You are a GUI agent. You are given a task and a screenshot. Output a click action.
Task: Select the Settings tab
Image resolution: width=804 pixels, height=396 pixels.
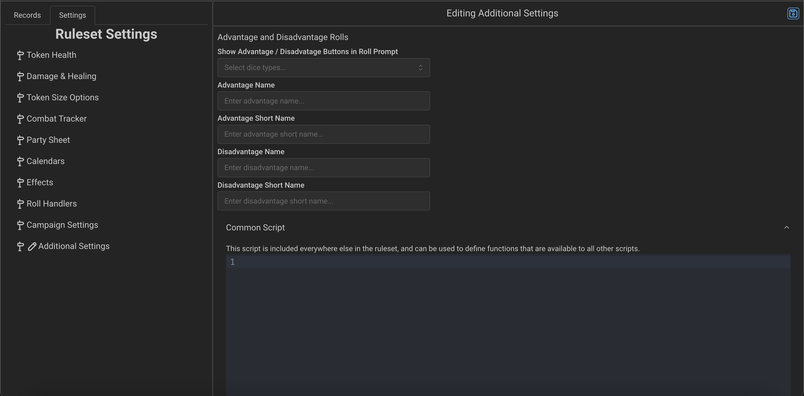tap(72, 15)
